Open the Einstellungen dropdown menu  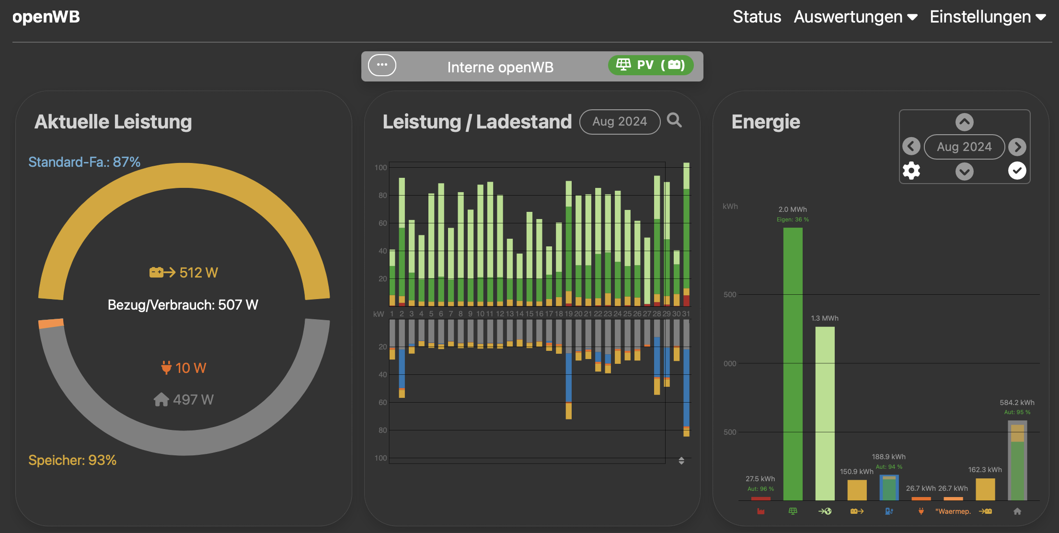pos(988,17)
